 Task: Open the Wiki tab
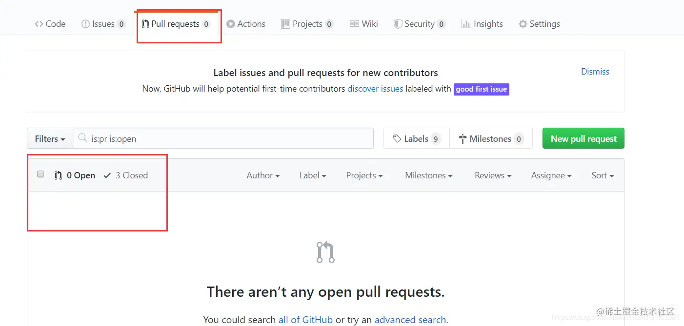point(364,24)
